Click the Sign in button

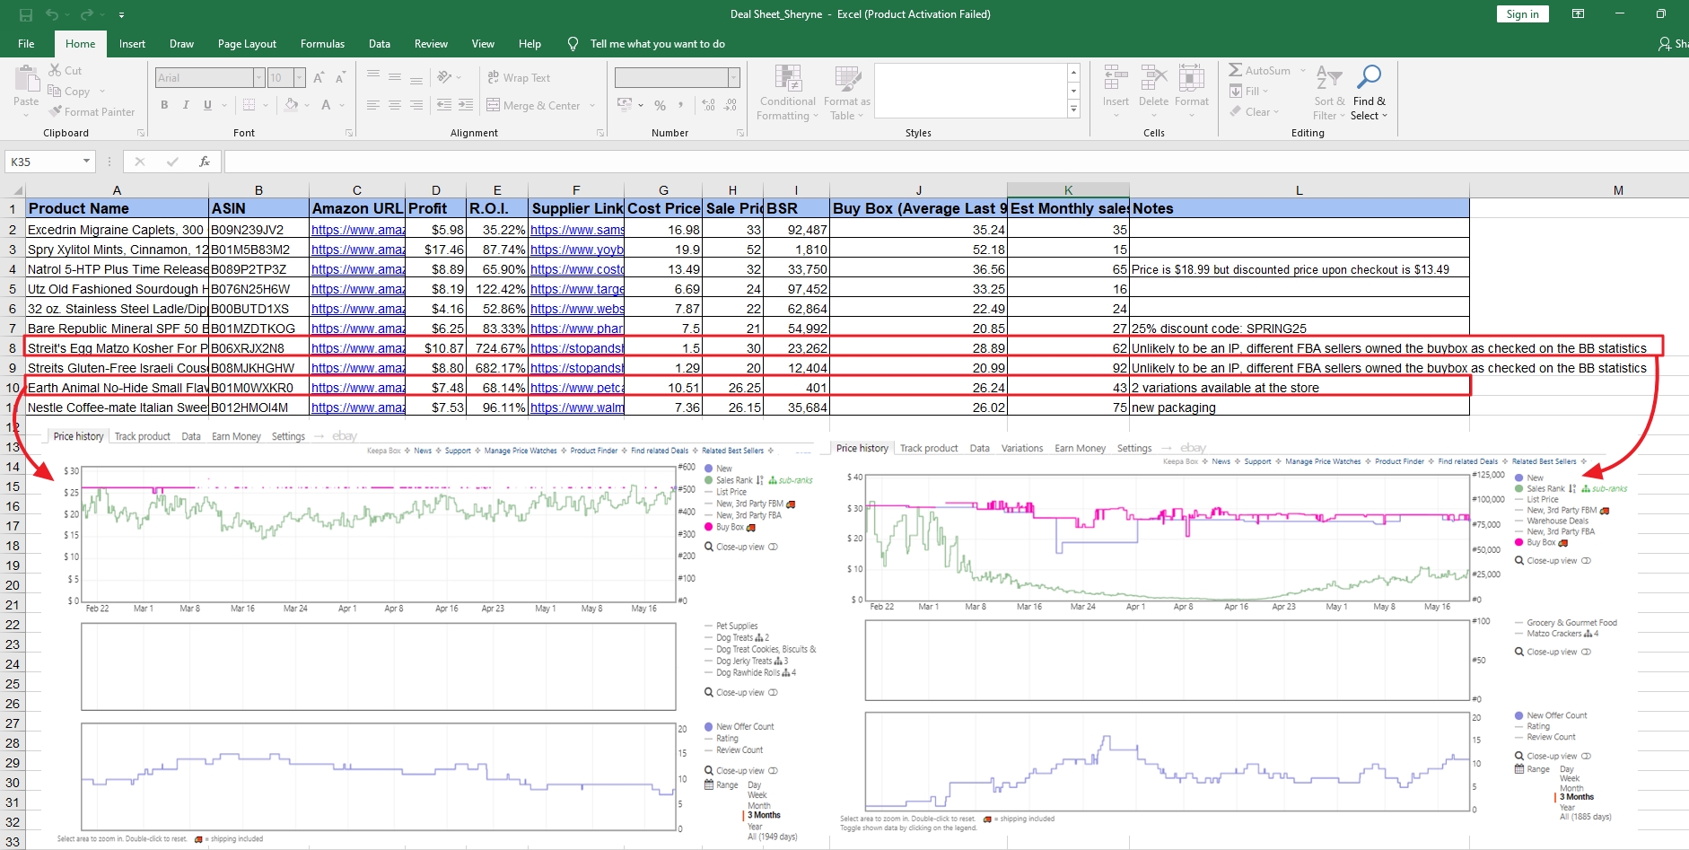tap(1522, 14)
